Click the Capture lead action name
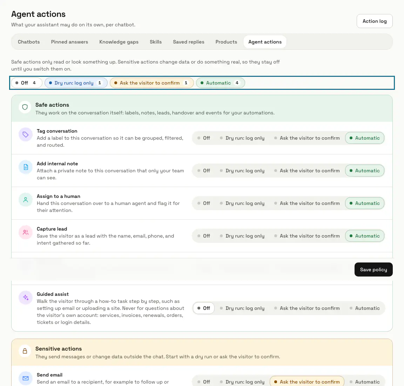404x386 pixels. coord(52,229)
